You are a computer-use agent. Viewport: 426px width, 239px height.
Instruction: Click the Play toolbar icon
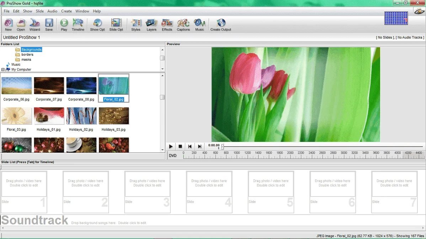click(64, 25)
